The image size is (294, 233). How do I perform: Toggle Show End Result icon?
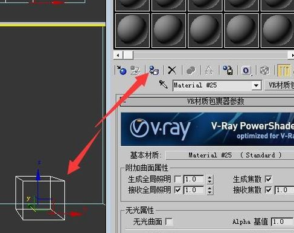(284, 70)
